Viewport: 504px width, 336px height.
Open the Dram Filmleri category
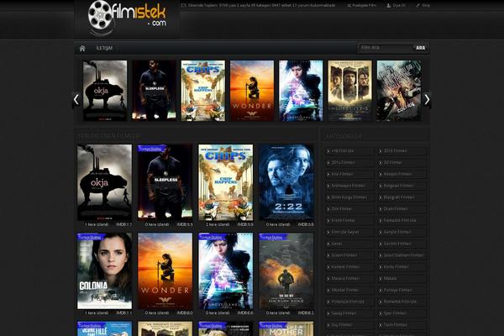pyautogui.click(x=402, y=208)
